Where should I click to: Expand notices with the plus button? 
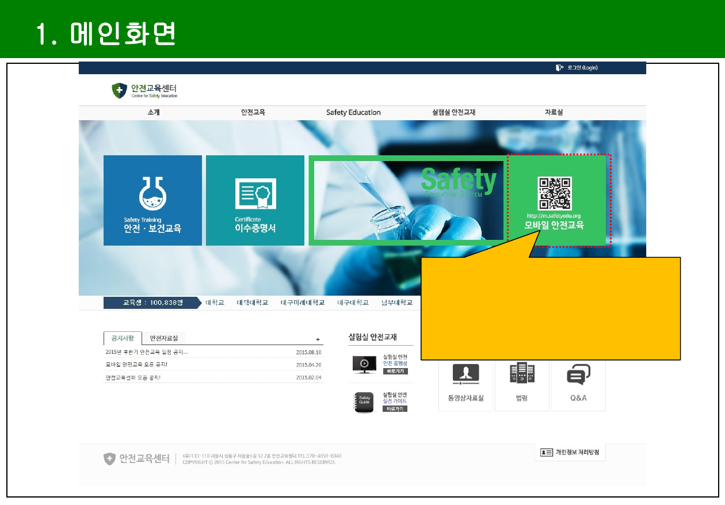[x=318, y=339]
